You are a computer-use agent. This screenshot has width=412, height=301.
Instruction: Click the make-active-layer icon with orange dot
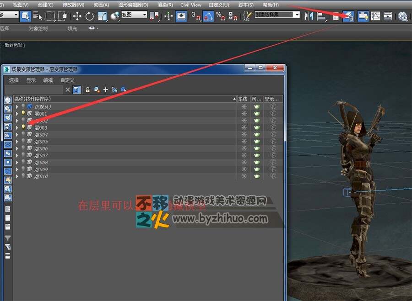[x=97, y=90]
